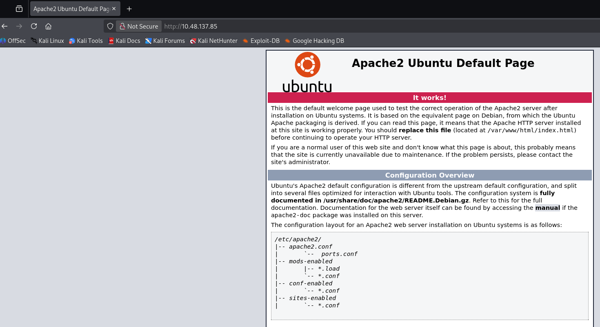Viewport: 600px width, 327px height.
Task: Open the Kali Forums bookmark
Action: [x=165, y=41]
